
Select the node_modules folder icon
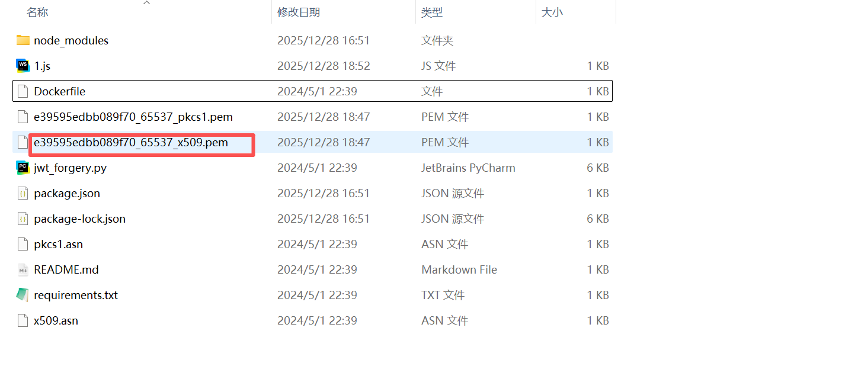[23, 40]
